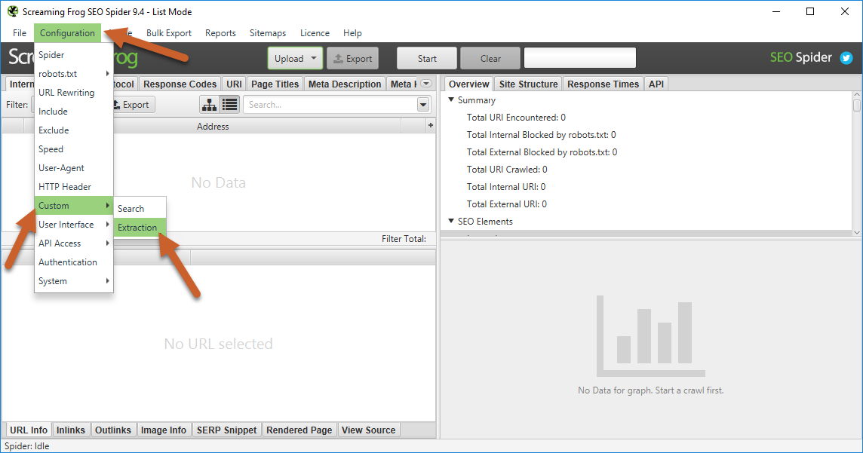Show more tabs with overflow arrow
Screen dimensions: 863x453
pyautogui.click(x=426, y=84)
